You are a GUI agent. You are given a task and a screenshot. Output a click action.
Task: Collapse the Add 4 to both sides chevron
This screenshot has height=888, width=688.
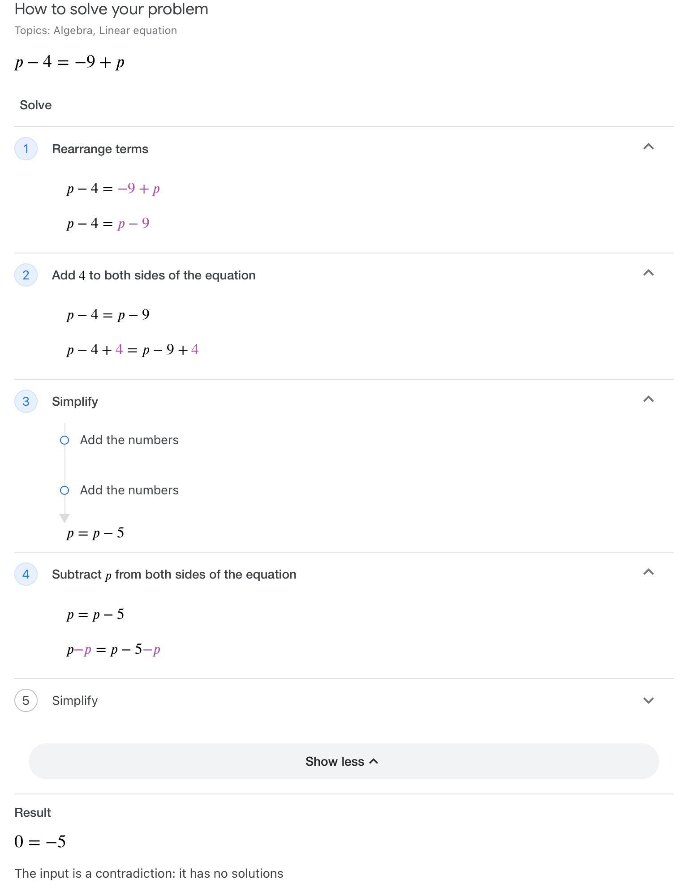(648, 273)
